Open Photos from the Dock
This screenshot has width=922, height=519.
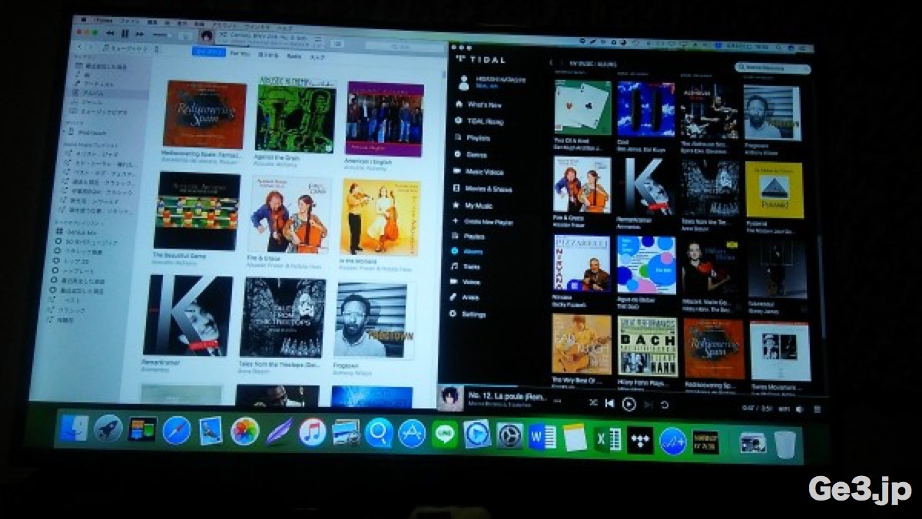coord(244,431)
